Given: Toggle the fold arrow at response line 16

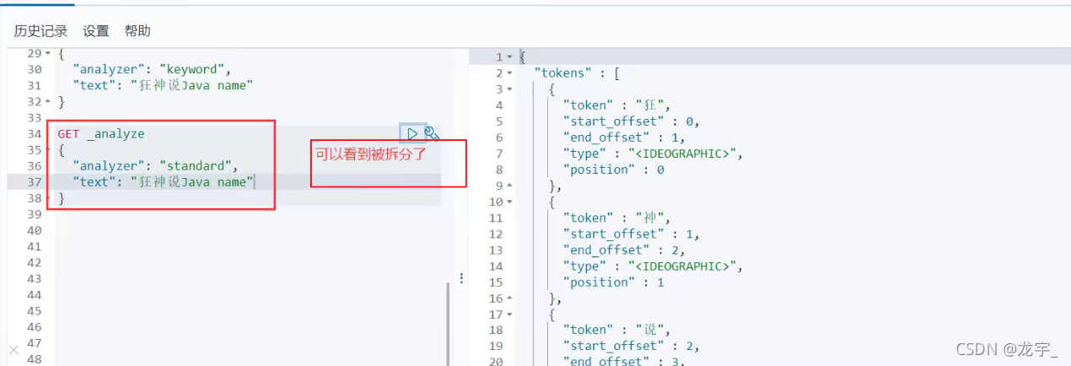Looking at the screenshot, I should coord(509,299).
